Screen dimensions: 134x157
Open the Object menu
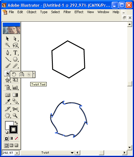tap(31, 12)
